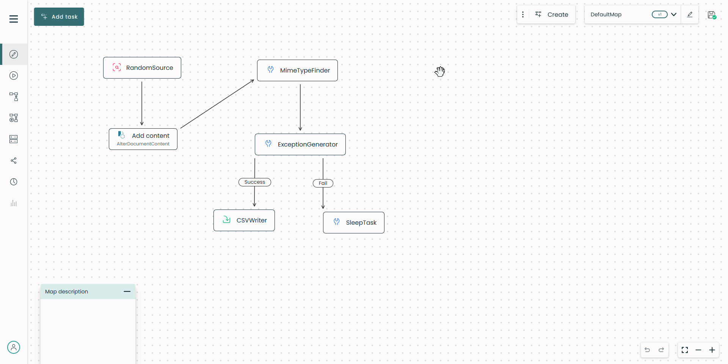The width and height of the screenshot is (728, 364).
Task: Toggle fullscreen canvas view
Action: pos(685,350)
